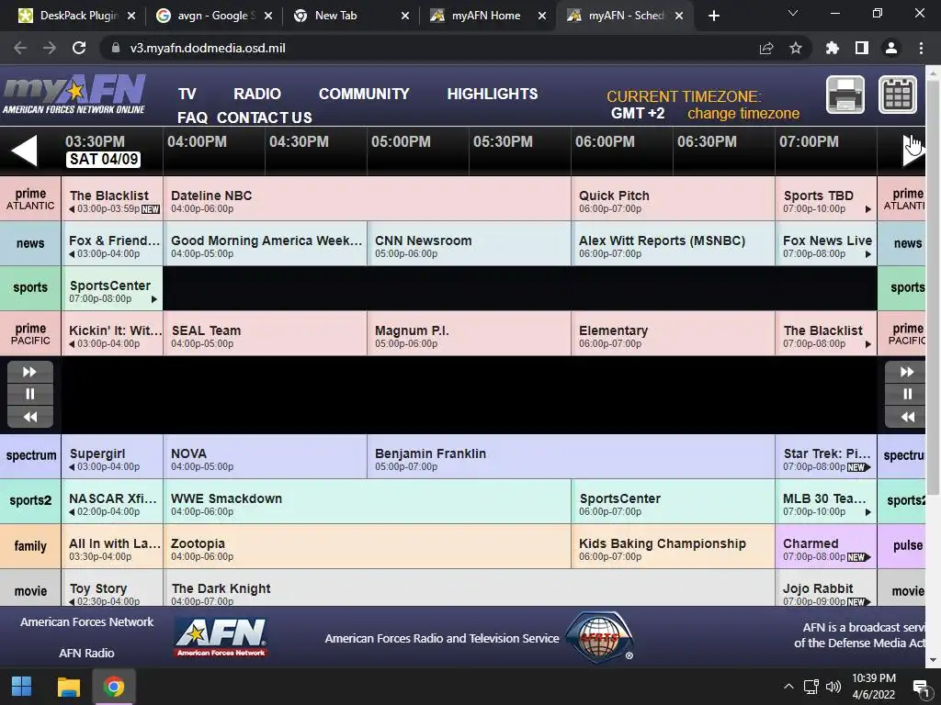Go back in browser history
This screenshot has height=705, width=941.
[x=20, y=48]
